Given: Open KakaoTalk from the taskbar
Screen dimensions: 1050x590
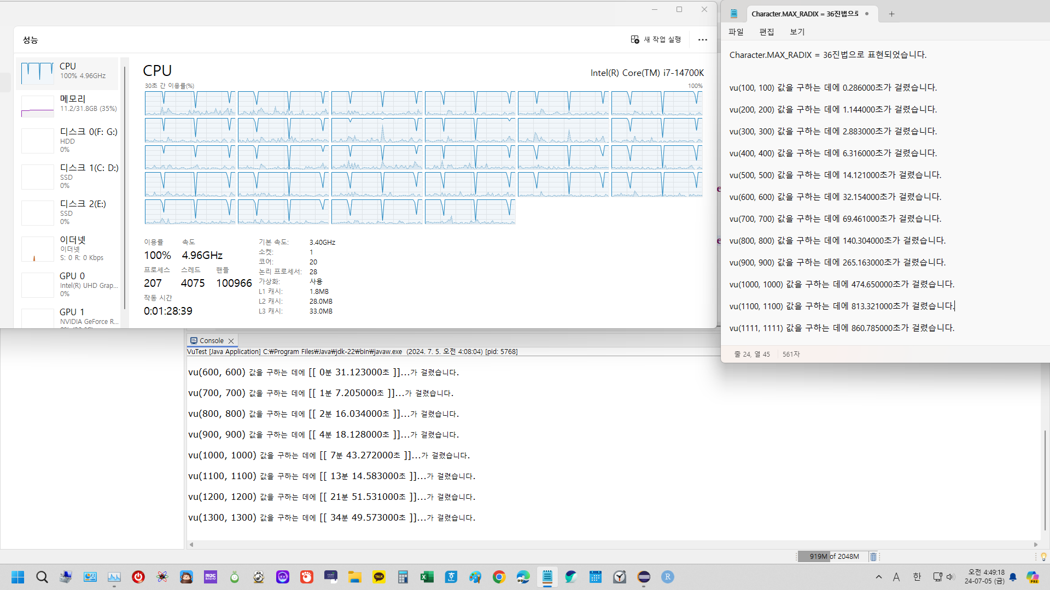Looking at the screenshot, I should (379, 577).
